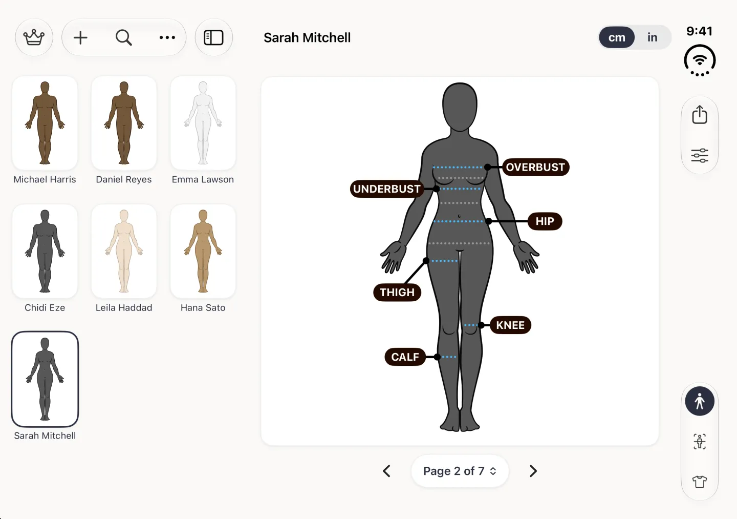The height and width of the screenshot is (519, 737).
Task: Select the standing body figure view
Action: [700, 401]
